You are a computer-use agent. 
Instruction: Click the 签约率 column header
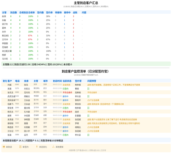[49, 12]
